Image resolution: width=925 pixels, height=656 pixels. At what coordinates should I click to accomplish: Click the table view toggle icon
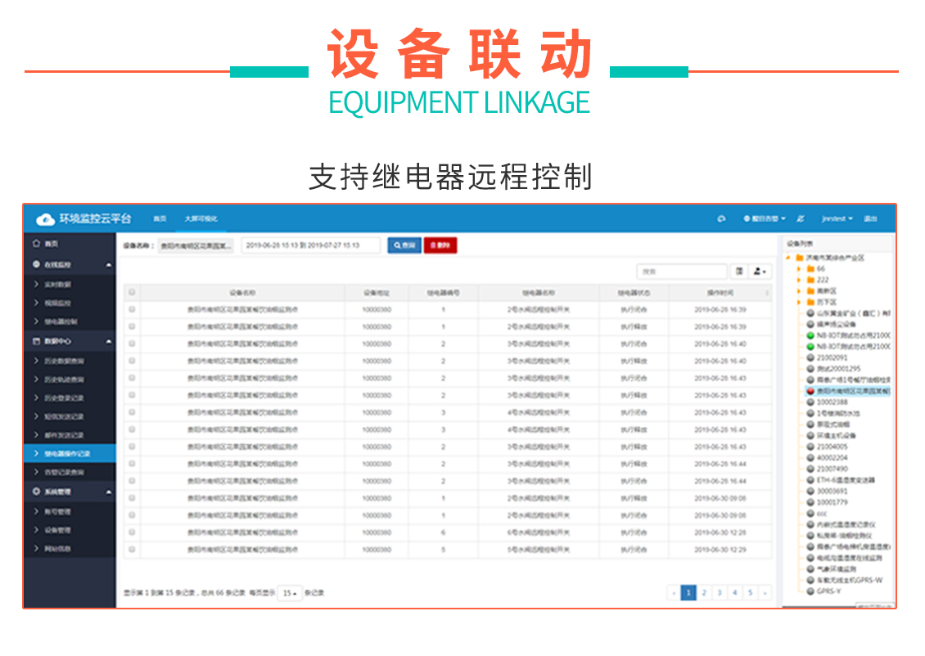click(x=739, y=271)
